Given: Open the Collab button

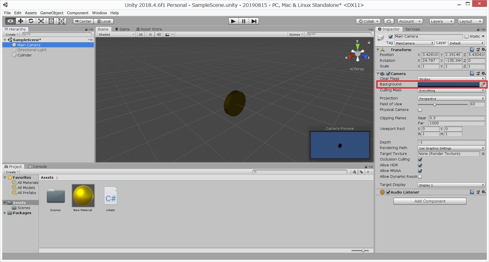Looking at the screenshot, I should pyautogui.click(x=369, y=21).
